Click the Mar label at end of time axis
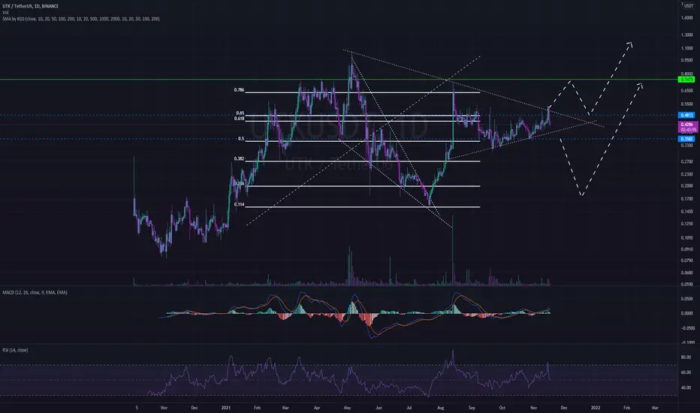700x413 pixels. tap(655, 408)
